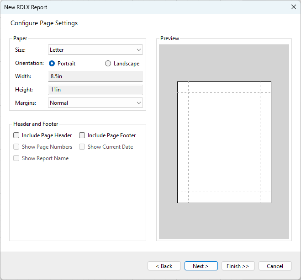Click the Height field showing 11in
Image resolution: width=301 pixels, height=280 pixels.
pyautogui.click(x=95, y=90)
